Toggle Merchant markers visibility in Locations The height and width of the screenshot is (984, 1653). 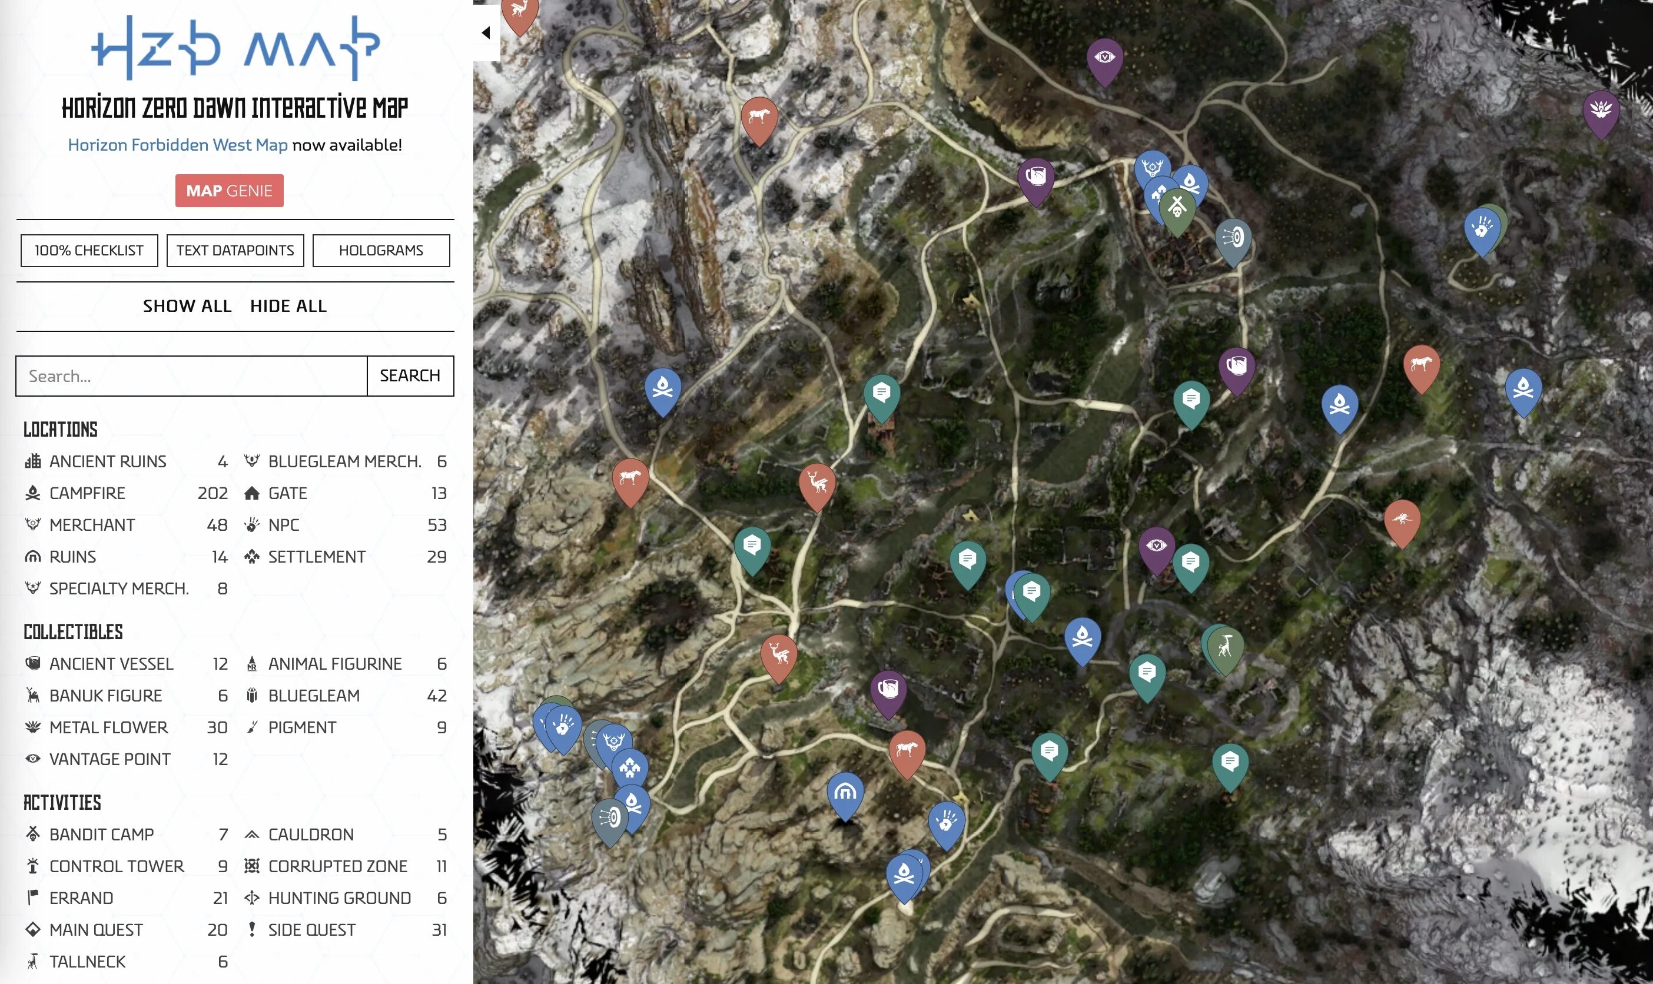click(92, 525)
